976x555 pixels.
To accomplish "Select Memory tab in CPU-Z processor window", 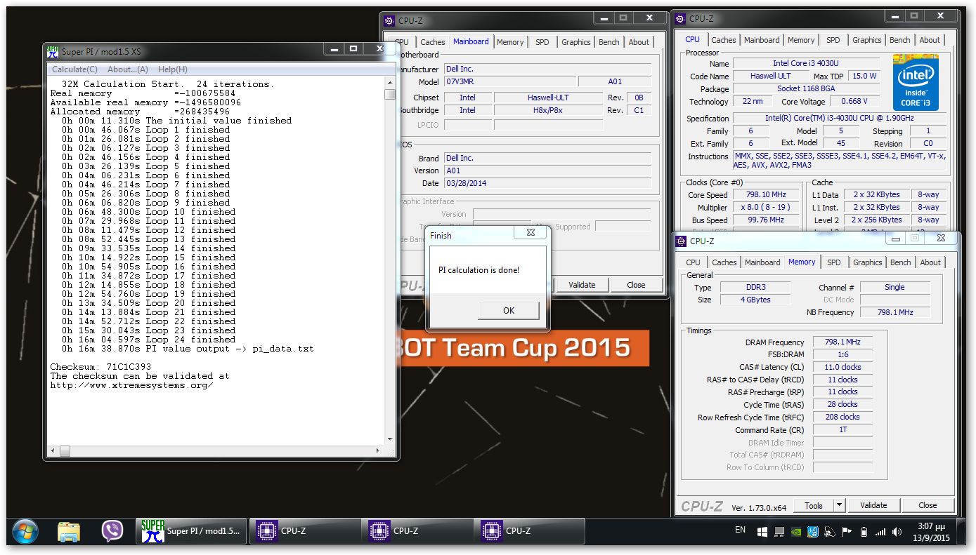I will pyautogui.click(x=801, y=40).
